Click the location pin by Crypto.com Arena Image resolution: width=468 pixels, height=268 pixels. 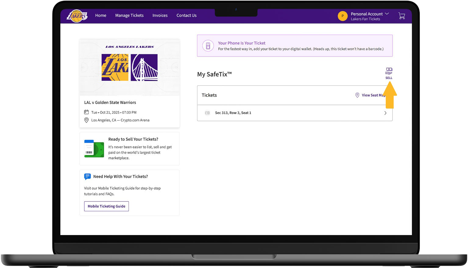coord(87,120)
